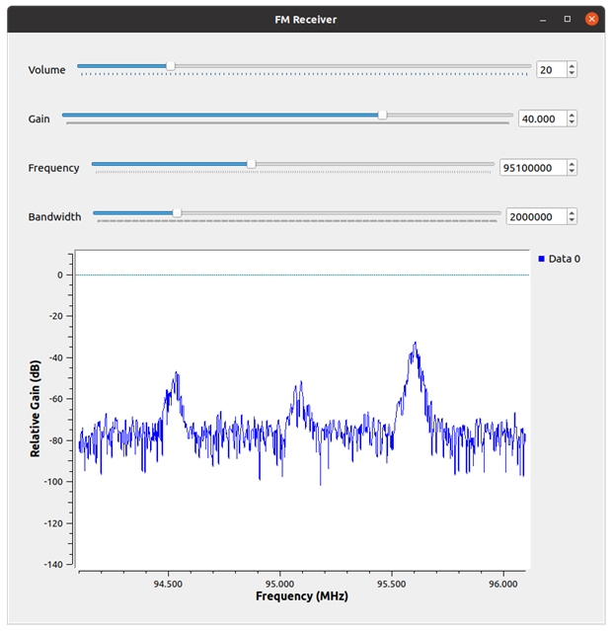
Task: Step Frequency down with the spinbox arrow
Action: tap(573, 172)
